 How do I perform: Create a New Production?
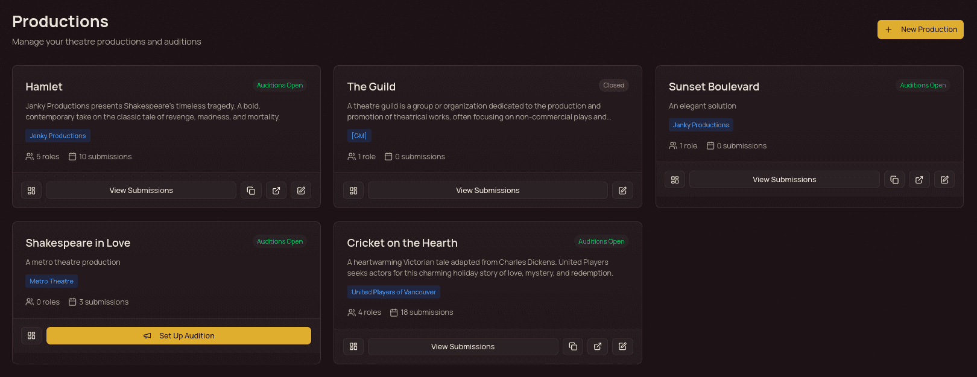tap(920, 30)
